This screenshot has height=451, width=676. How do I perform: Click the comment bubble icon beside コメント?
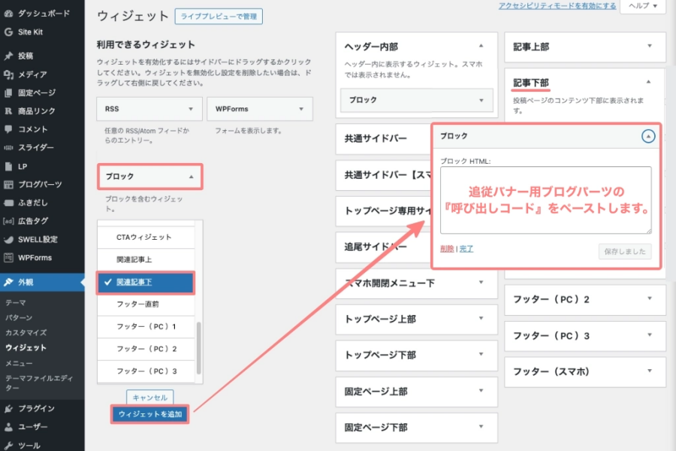click(x=8, y=129)
